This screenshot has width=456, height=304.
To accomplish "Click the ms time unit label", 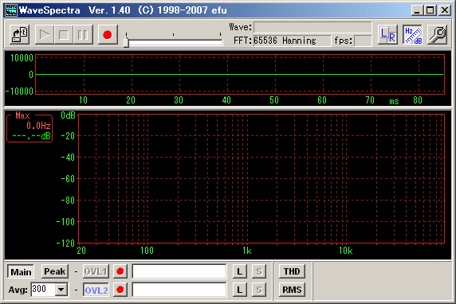I will pyautogui.click(x=394, y=102).
